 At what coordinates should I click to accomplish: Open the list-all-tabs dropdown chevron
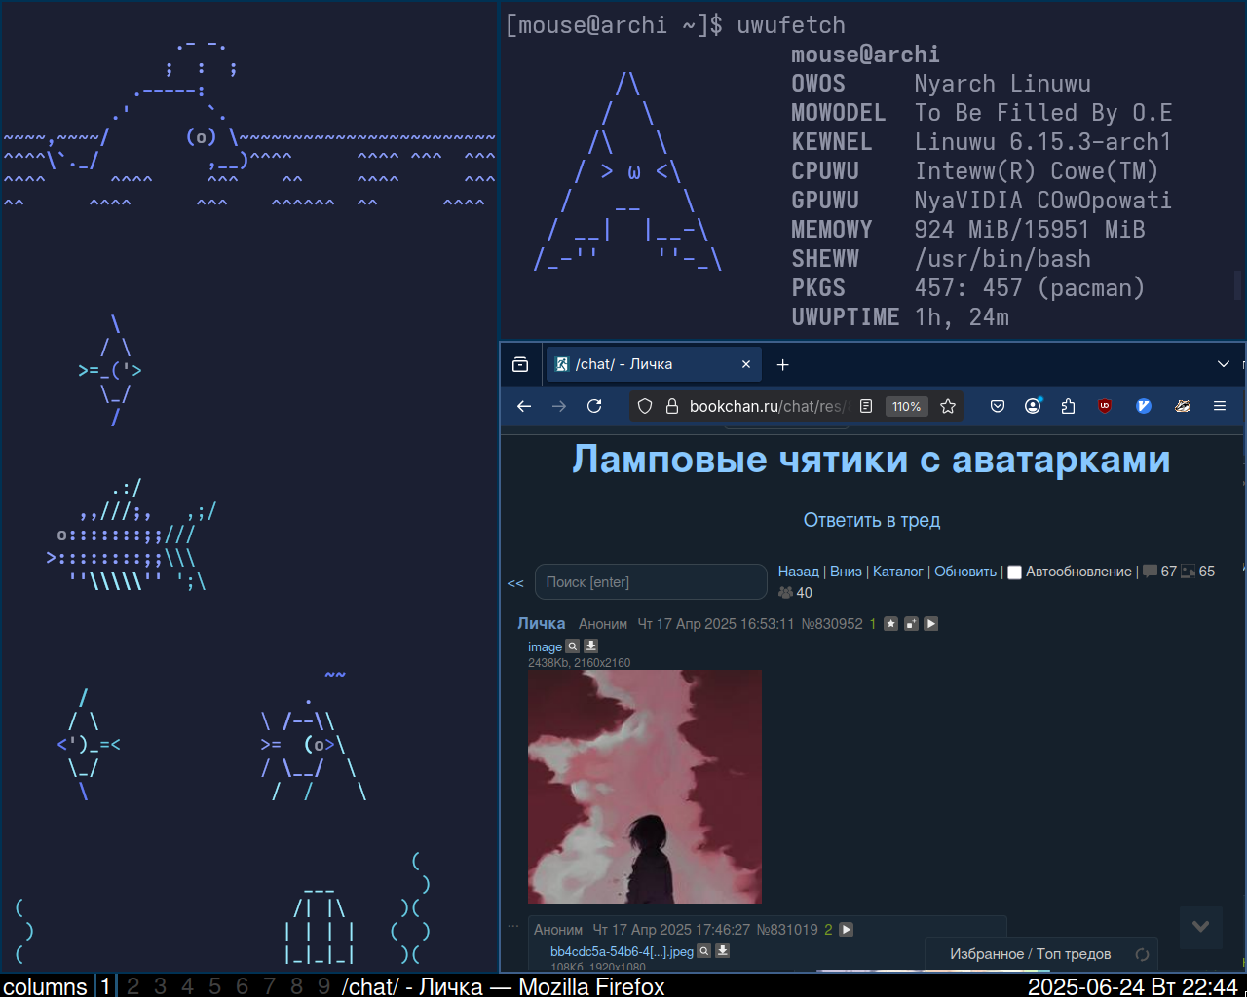[x=1224, y=364]
